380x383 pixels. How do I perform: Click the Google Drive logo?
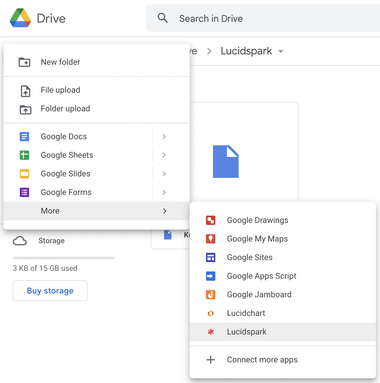click(20, 18)
